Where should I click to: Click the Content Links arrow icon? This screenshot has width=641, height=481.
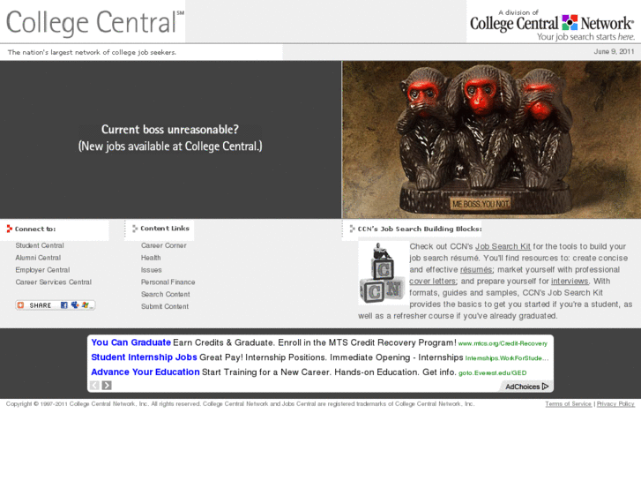coord(135,229)
